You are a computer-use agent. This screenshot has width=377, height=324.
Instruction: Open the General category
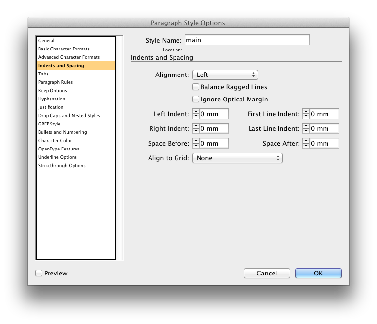(75, 41)
